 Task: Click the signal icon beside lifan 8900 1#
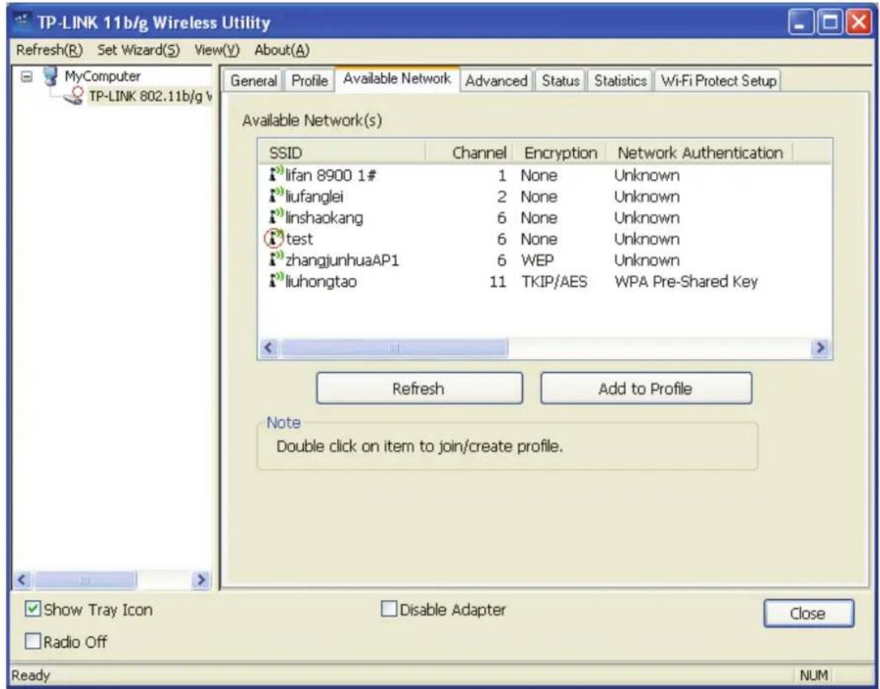[276, 175]
